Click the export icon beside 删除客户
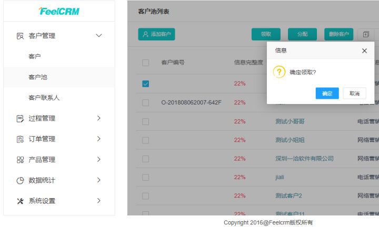This screenshot has width=379, height=227. (366, 34)
